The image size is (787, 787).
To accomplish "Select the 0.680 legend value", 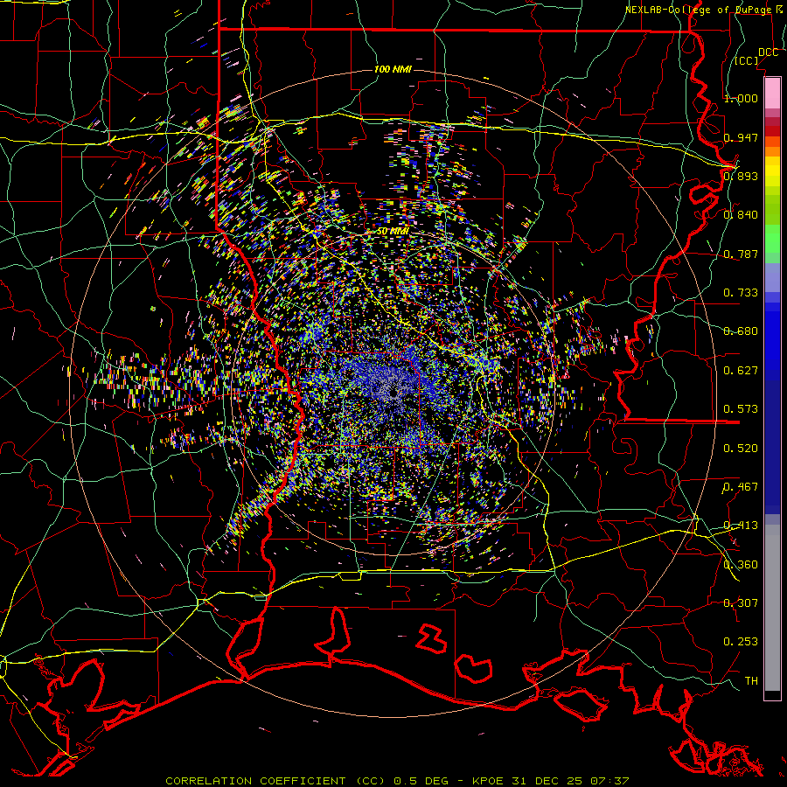I will pos(741,331).
